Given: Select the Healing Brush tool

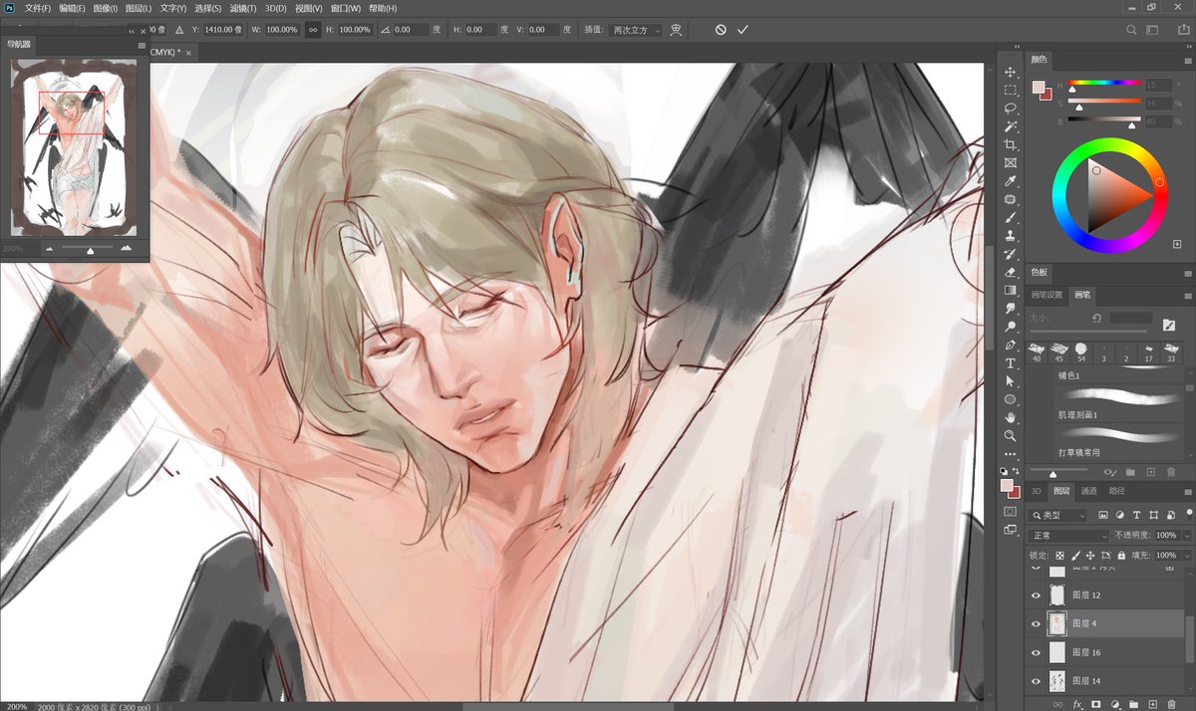Looking at the screenshot, I should (x=1010, y=199).
